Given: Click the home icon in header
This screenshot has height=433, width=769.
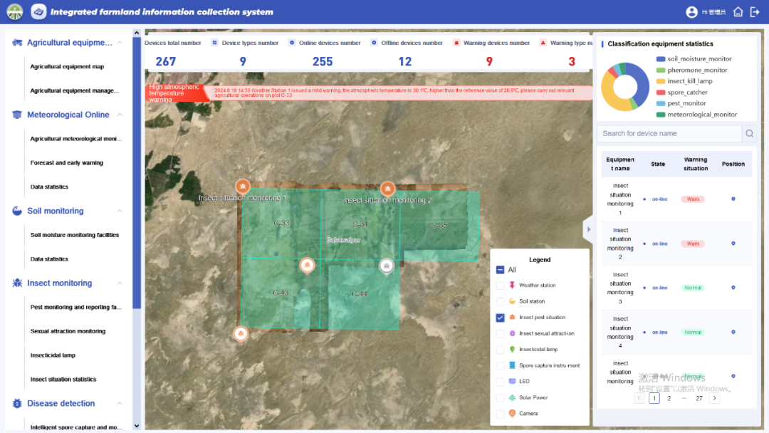Looking at the screenshot, I should (738, 12).
